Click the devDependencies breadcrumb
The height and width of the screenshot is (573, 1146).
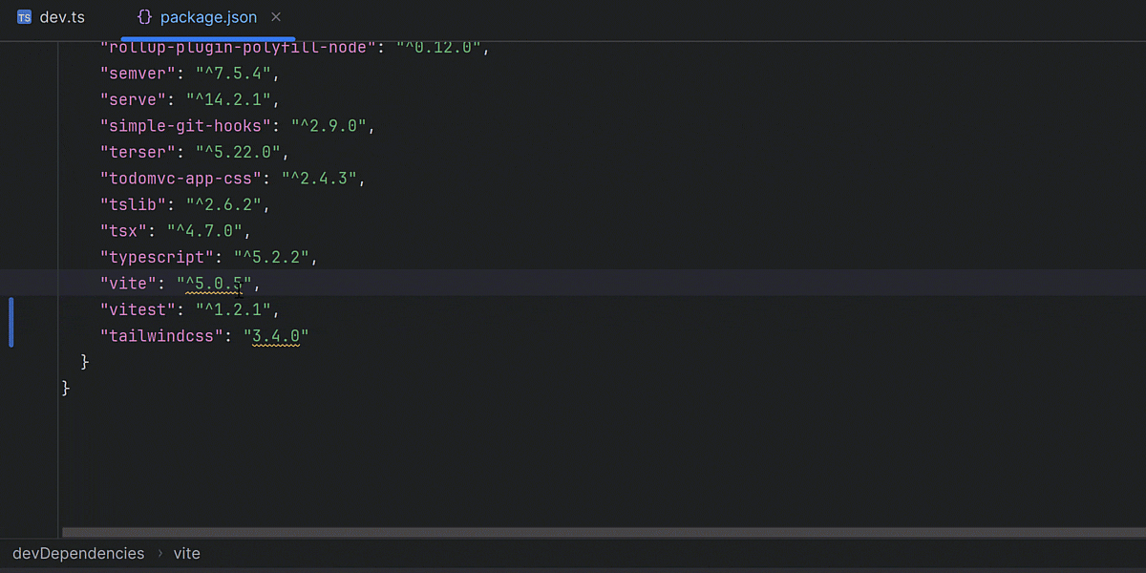click(77, 553)
